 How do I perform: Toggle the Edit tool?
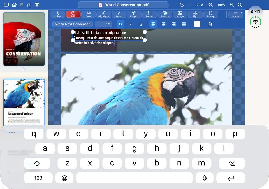click(73, 14)
